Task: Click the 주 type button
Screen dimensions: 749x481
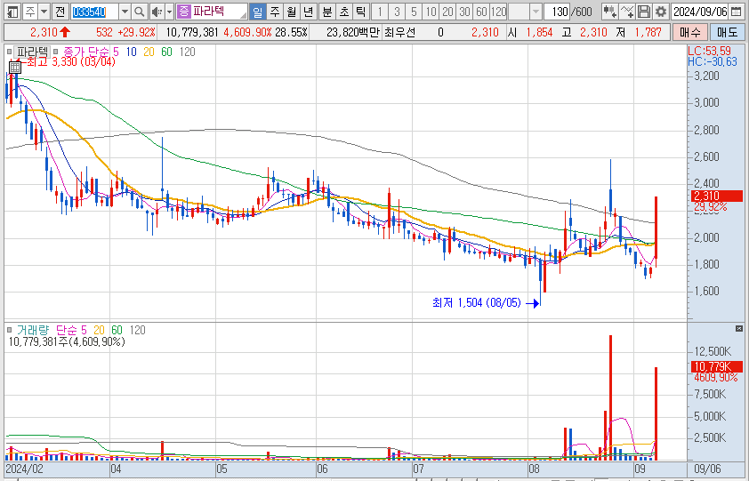Action: pyautogui.click(x=30, y=12)
